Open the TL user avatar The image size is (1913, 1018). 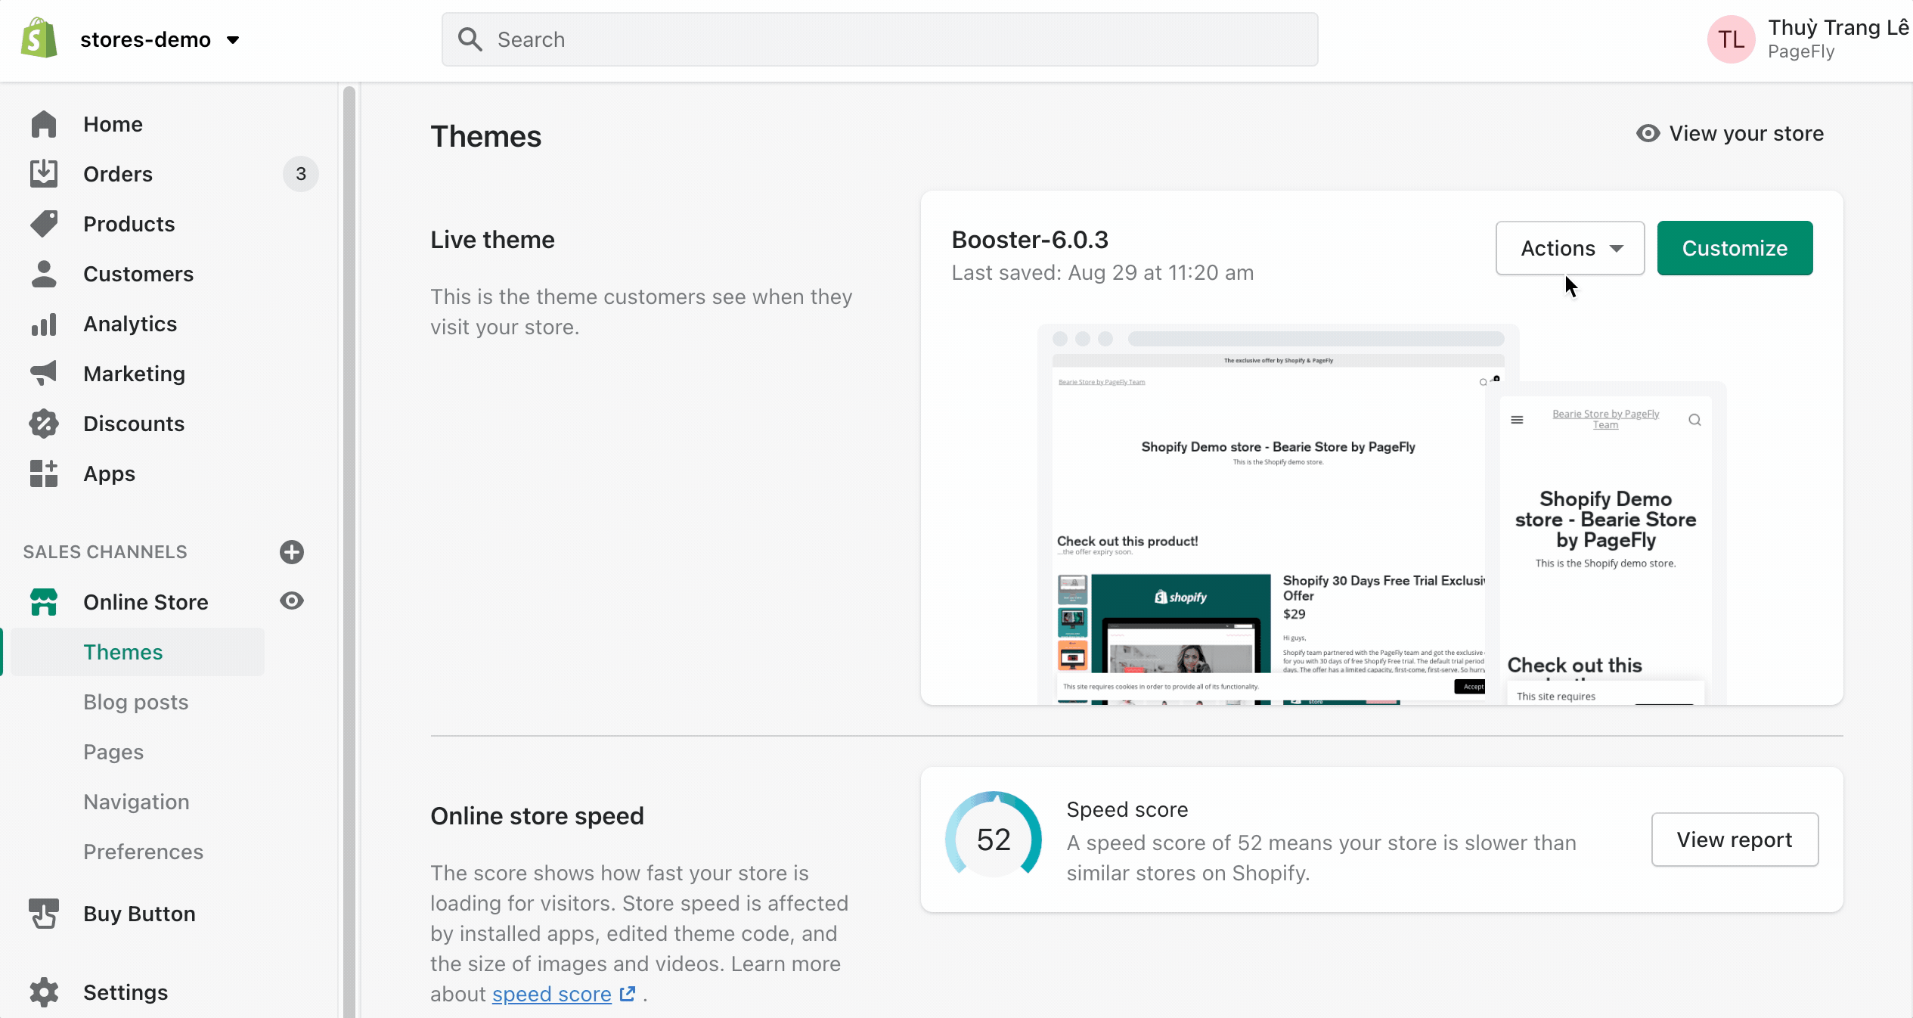tap(1731, 39)
